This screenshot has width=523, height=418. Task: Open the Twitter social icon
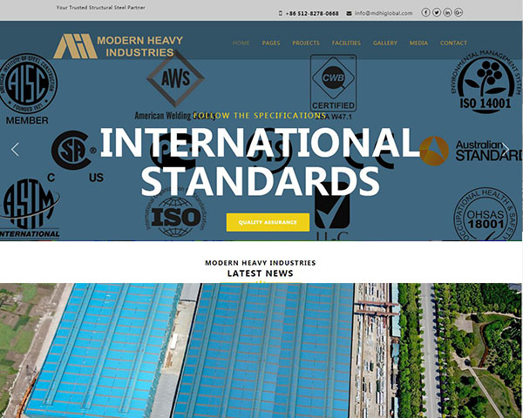(437, 13)
